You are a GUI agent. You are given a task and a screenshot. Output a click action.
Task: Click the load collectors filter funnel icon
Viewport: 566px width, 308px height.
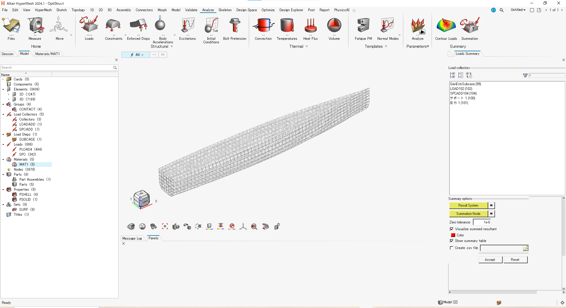525,75
